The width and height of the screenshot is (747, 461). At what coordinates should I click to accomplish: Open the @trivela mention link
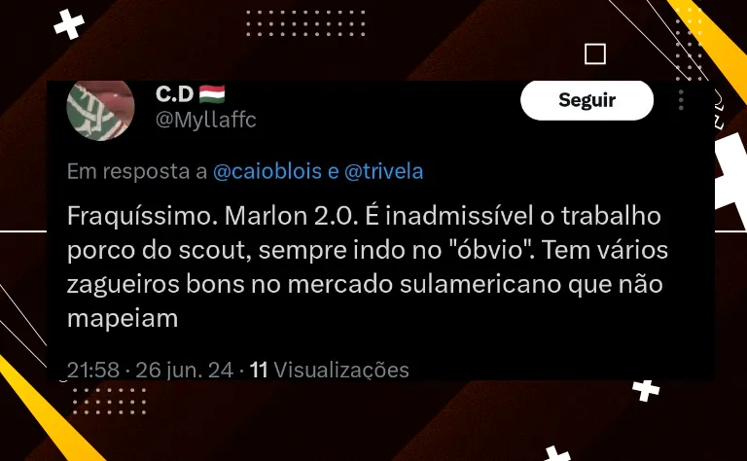point(383,171)
